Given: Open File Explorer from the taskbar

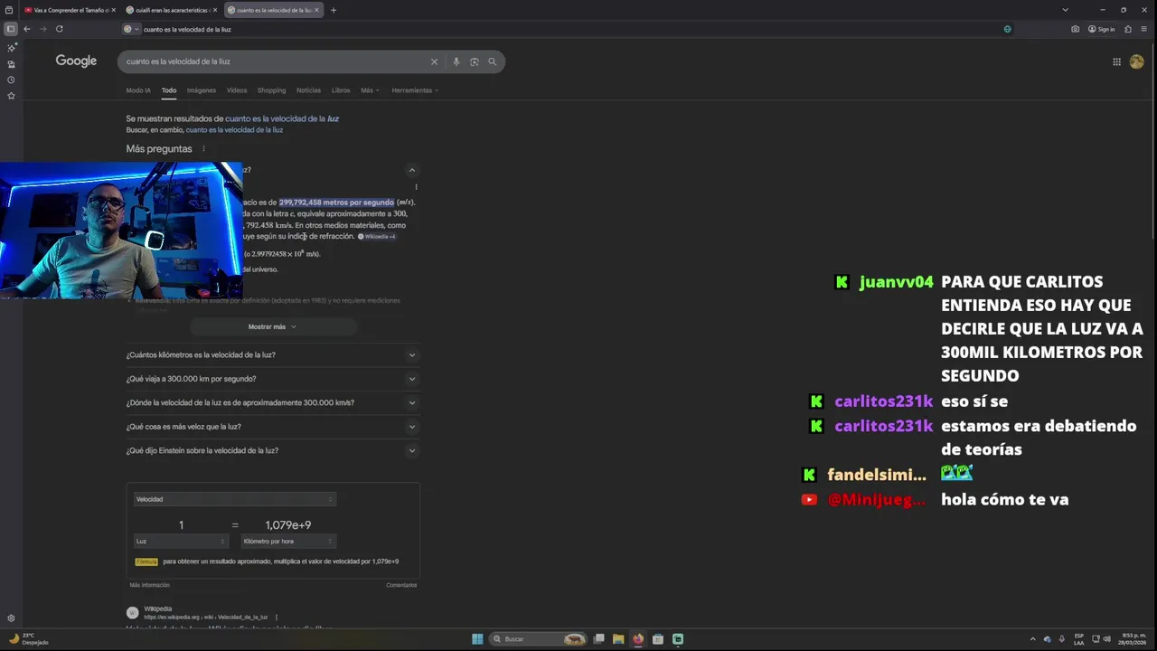Looking at the screenshot, I should (x=618, y=639).
